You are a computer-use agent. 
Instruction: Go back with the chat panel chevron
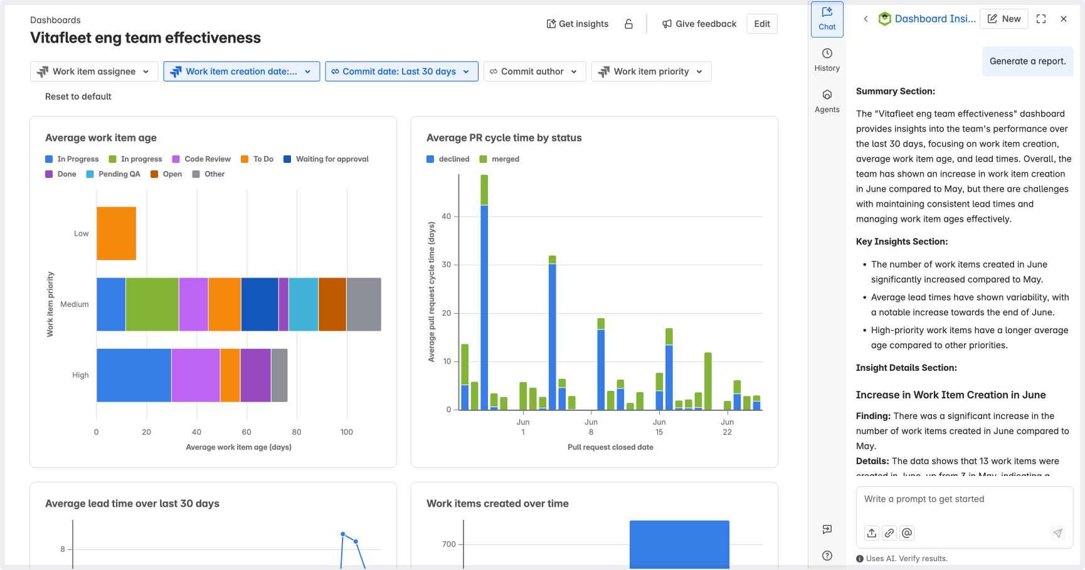[x=865, y=19]
